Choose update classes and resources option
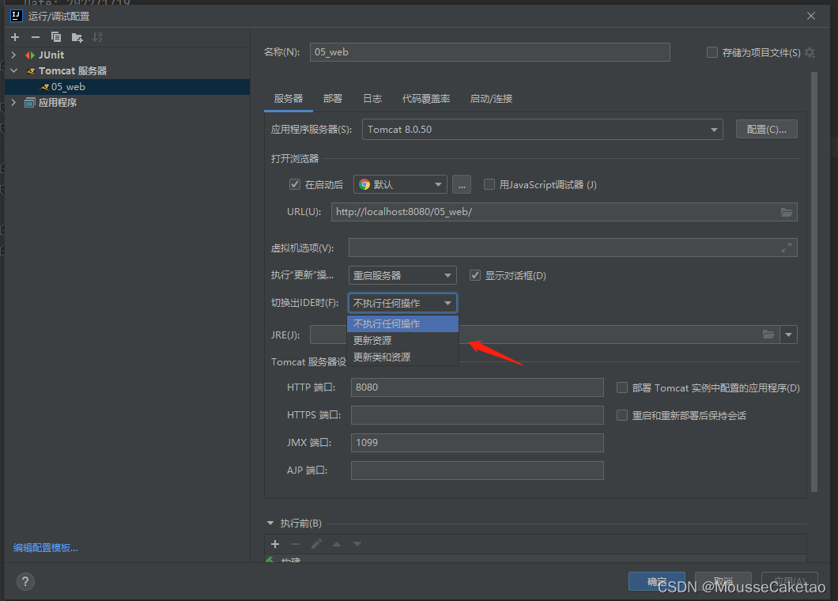Image resolution: width=838 pixels, height=601 pixels. point(403,357)
